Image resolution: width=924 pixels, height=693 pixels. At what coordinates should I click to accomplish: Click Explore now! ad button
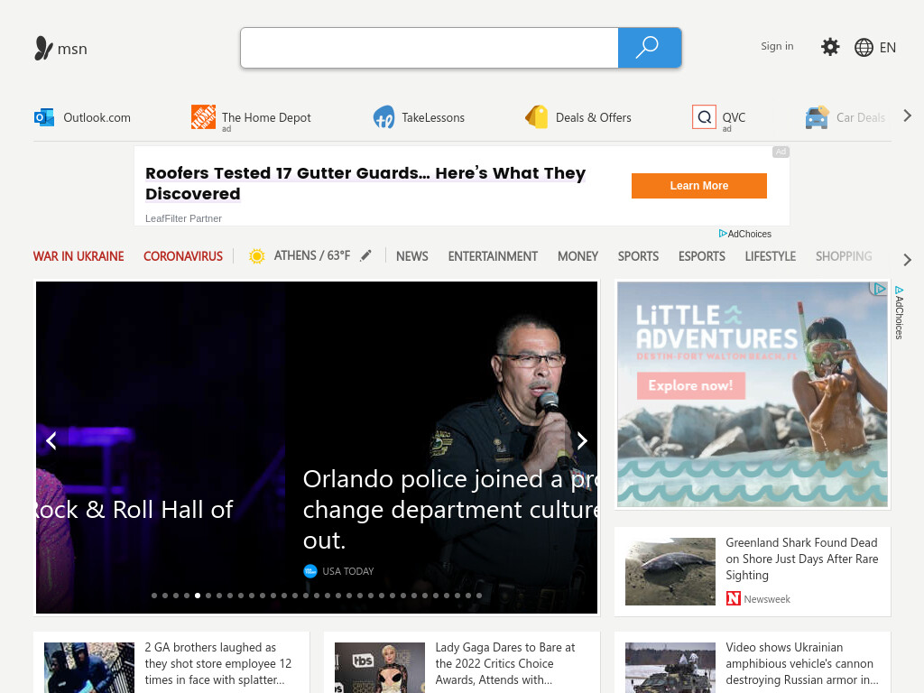point(690,385)
